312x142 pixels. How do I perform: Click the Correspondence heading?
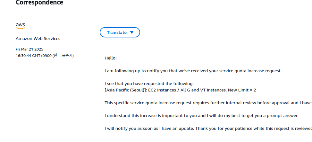[39, 3]
